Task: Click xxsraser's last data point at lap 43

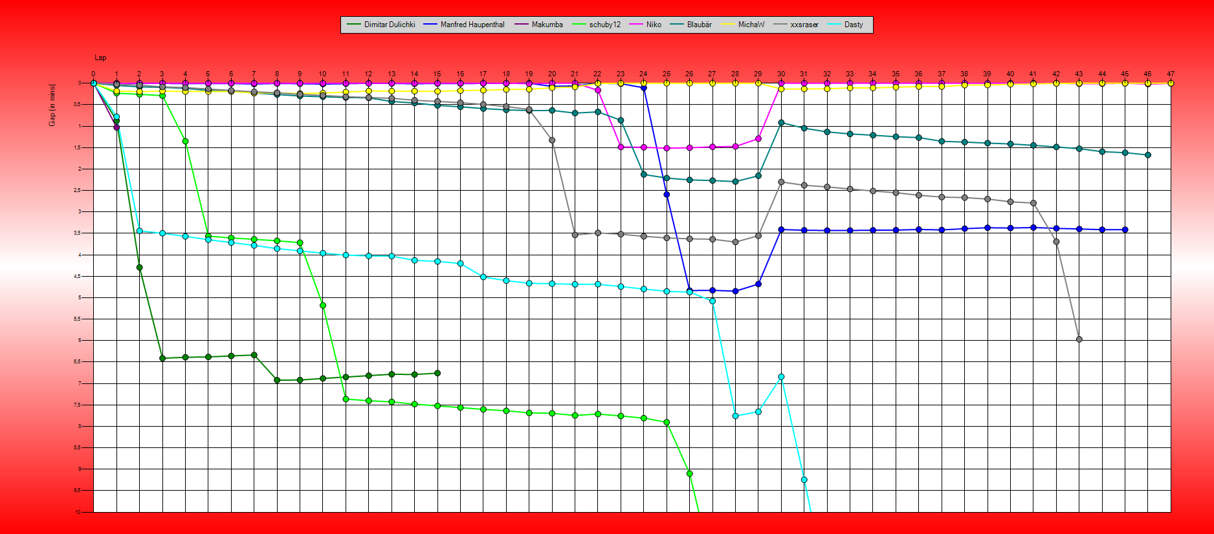Action: click(1079, 339)
